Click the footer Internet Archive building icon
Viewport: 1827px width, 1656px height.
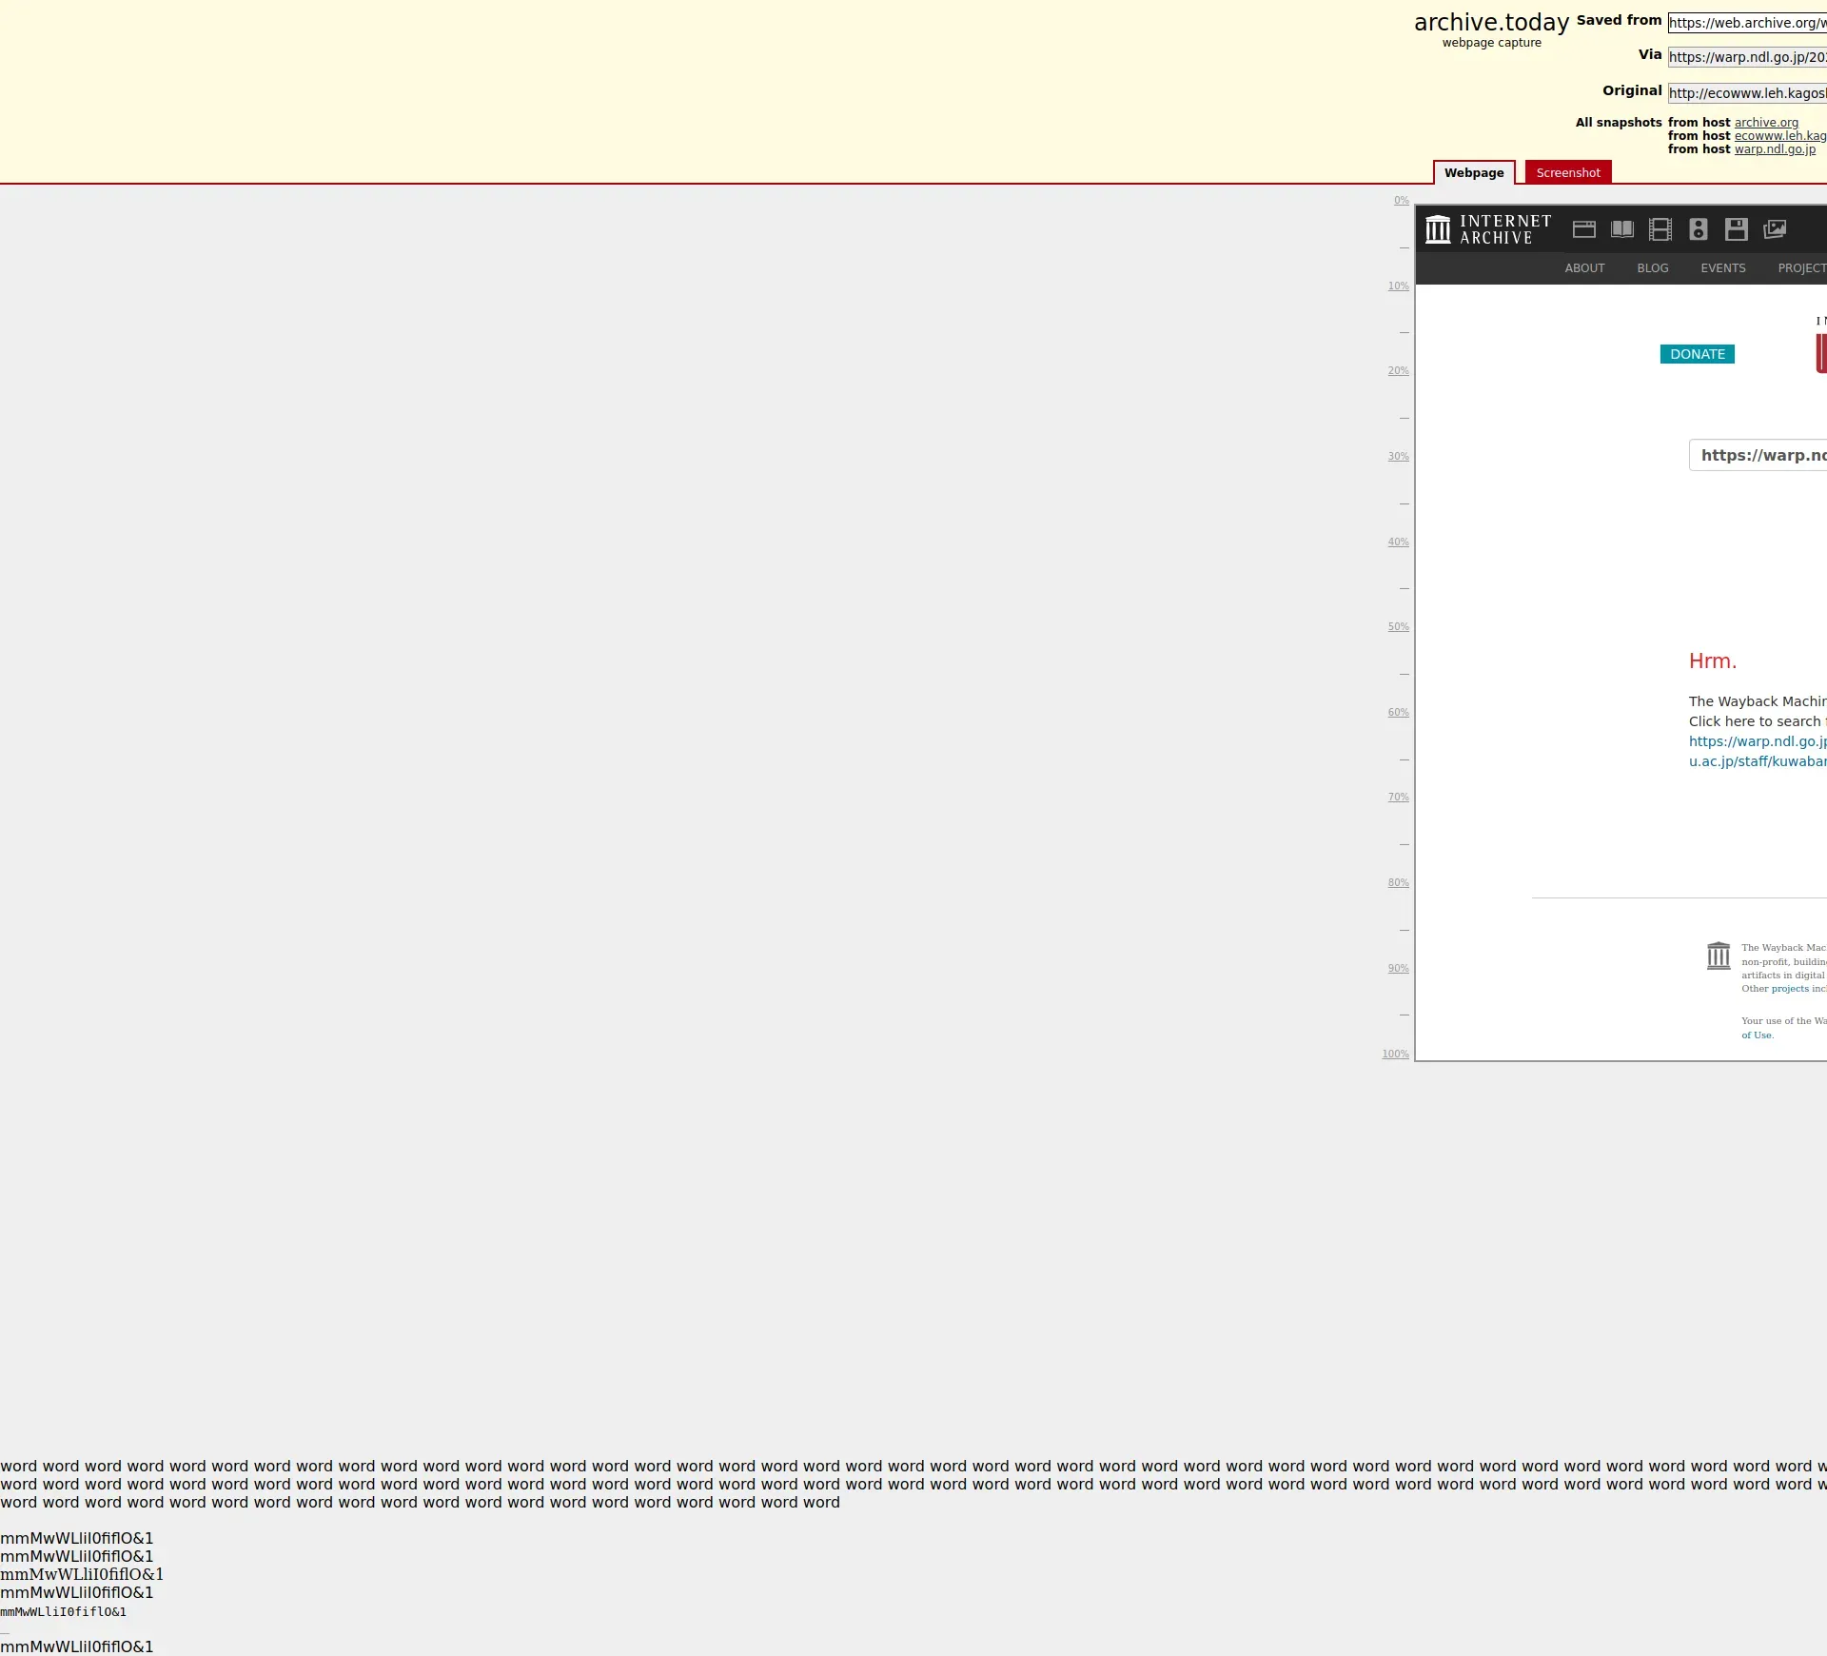(x=1719, y=956)
